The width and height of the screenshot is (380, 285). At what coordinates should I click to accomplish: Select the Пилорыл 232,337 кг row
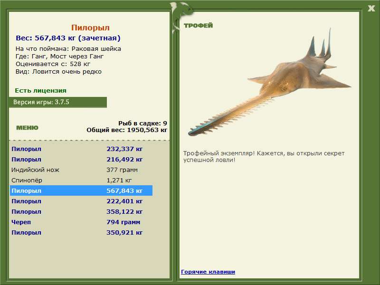pyautogui.click(x=81, y=149)
